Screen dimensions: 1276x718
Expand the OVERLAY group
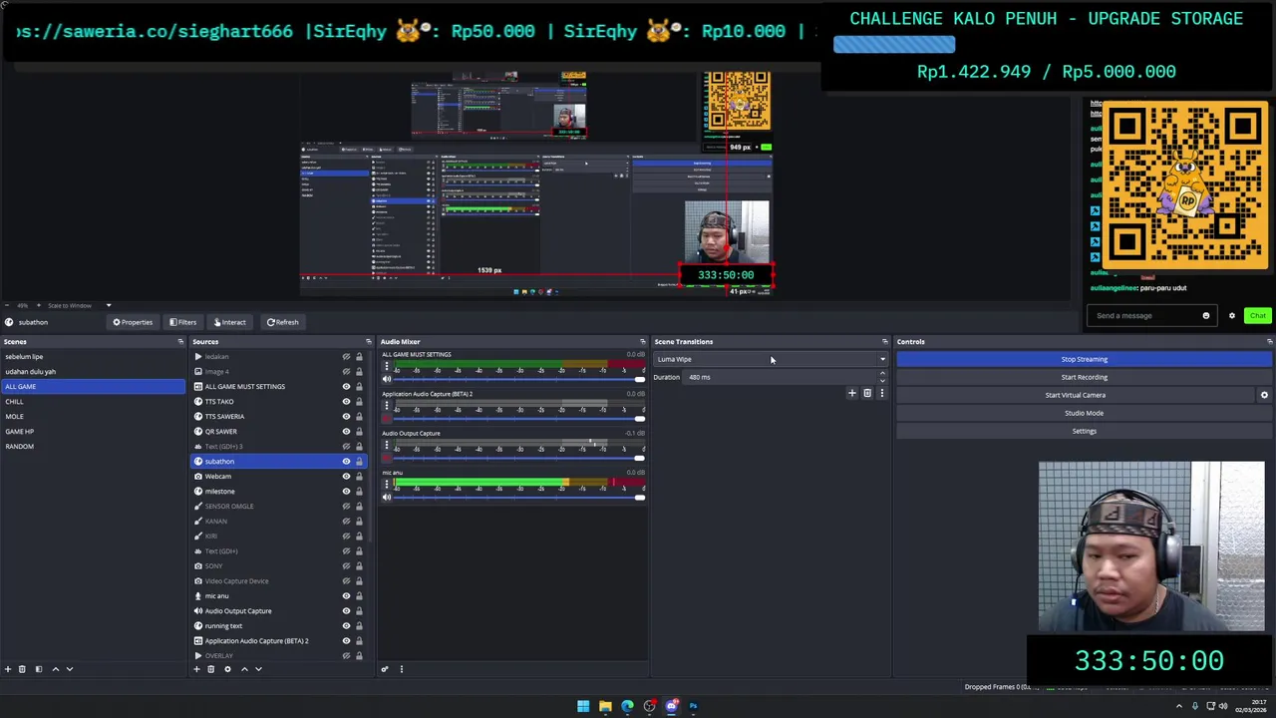click(197, 655)
